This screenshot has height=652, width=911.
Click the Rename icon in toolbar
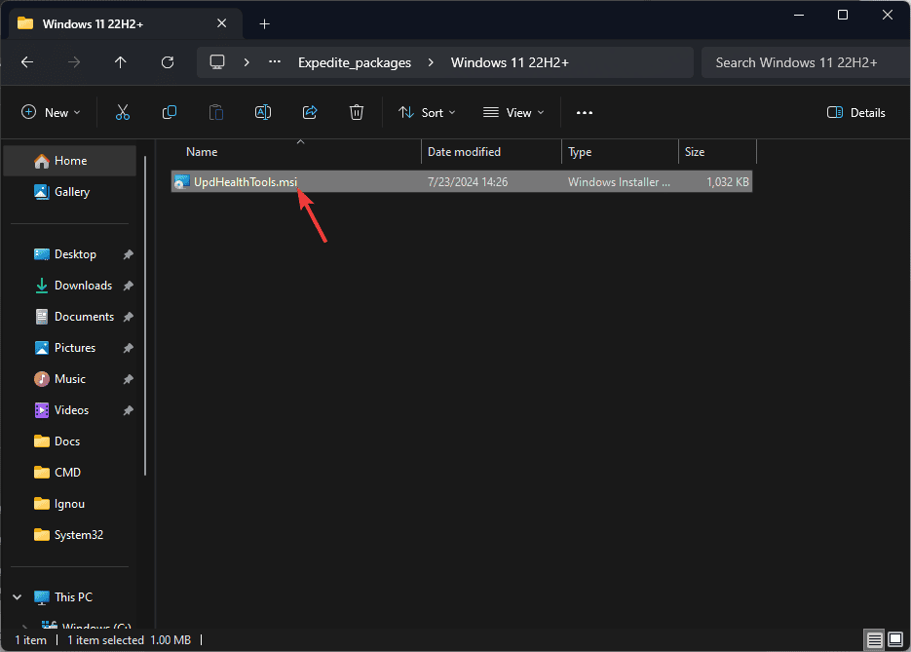[263, 112]
